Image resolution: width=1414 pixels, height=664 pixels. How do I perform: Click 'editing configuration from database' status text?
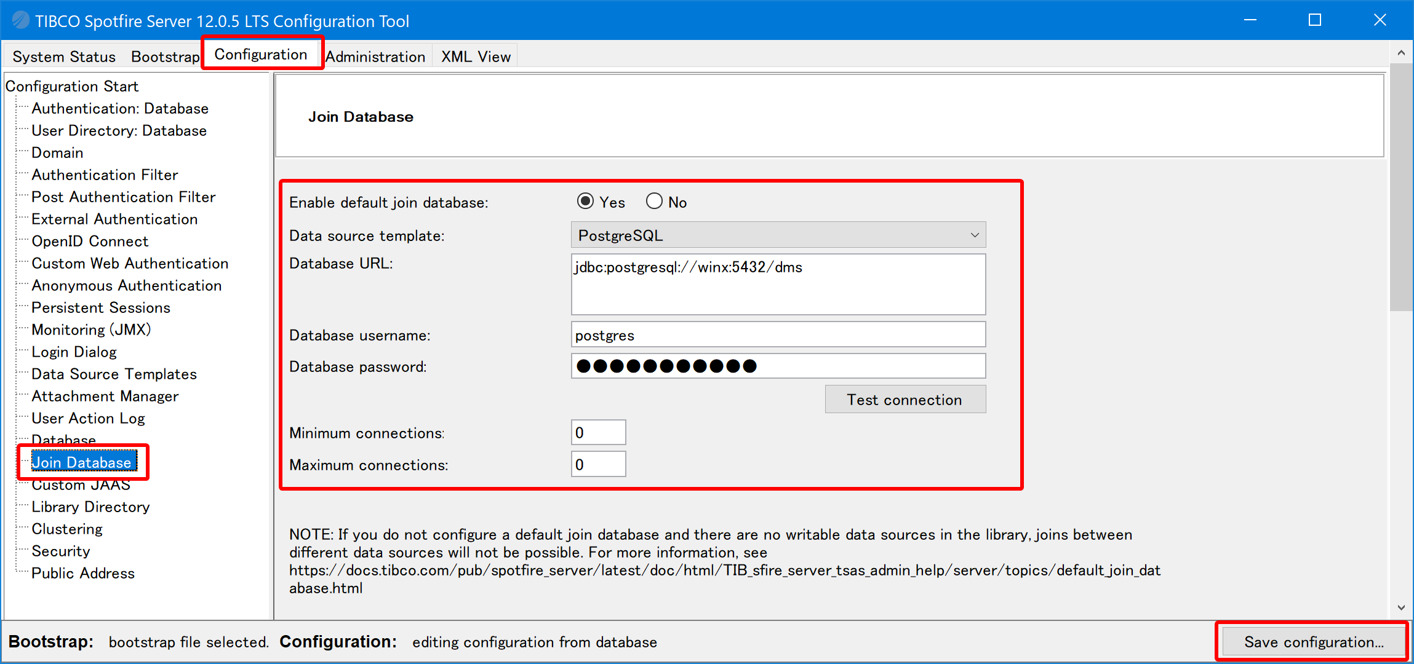[535, 642]
